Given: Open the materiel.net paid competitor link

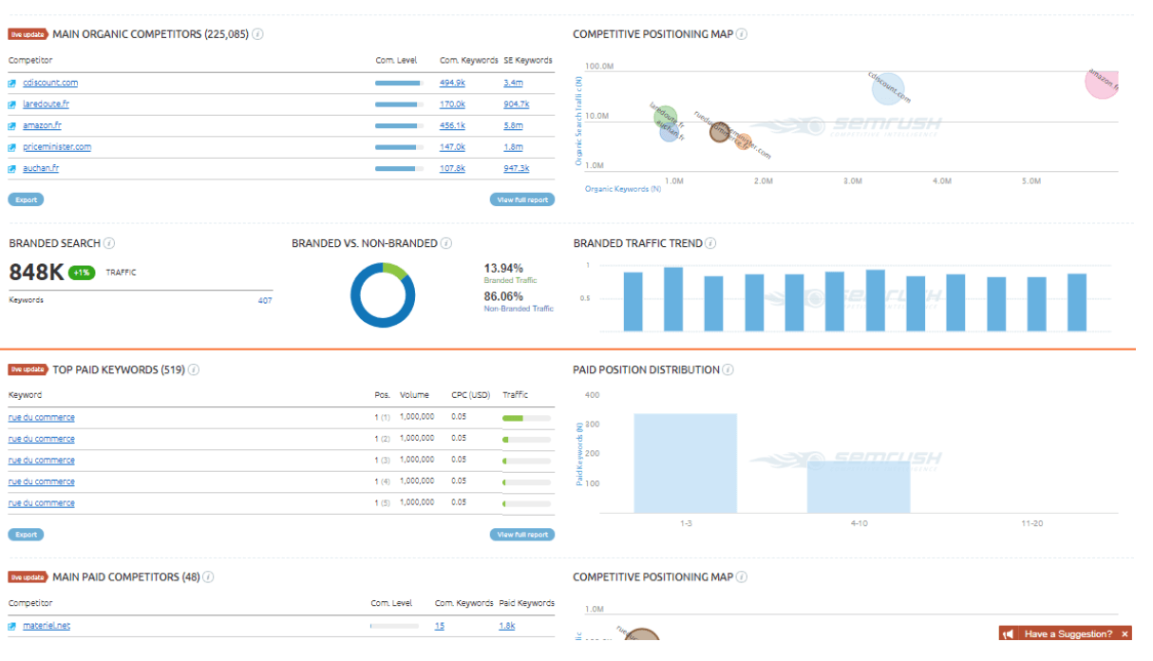Looking at the screenshot, I should [47, 626].
